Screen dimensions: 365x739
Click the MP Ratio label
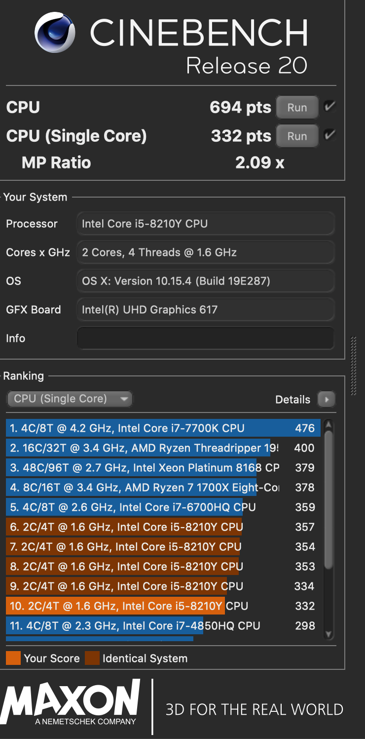pyautogui.click(x=56, y=163)
